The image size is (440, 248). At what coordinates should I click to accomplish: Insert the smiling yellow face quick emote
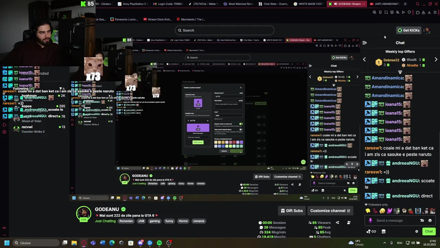(x=382, y=211)
